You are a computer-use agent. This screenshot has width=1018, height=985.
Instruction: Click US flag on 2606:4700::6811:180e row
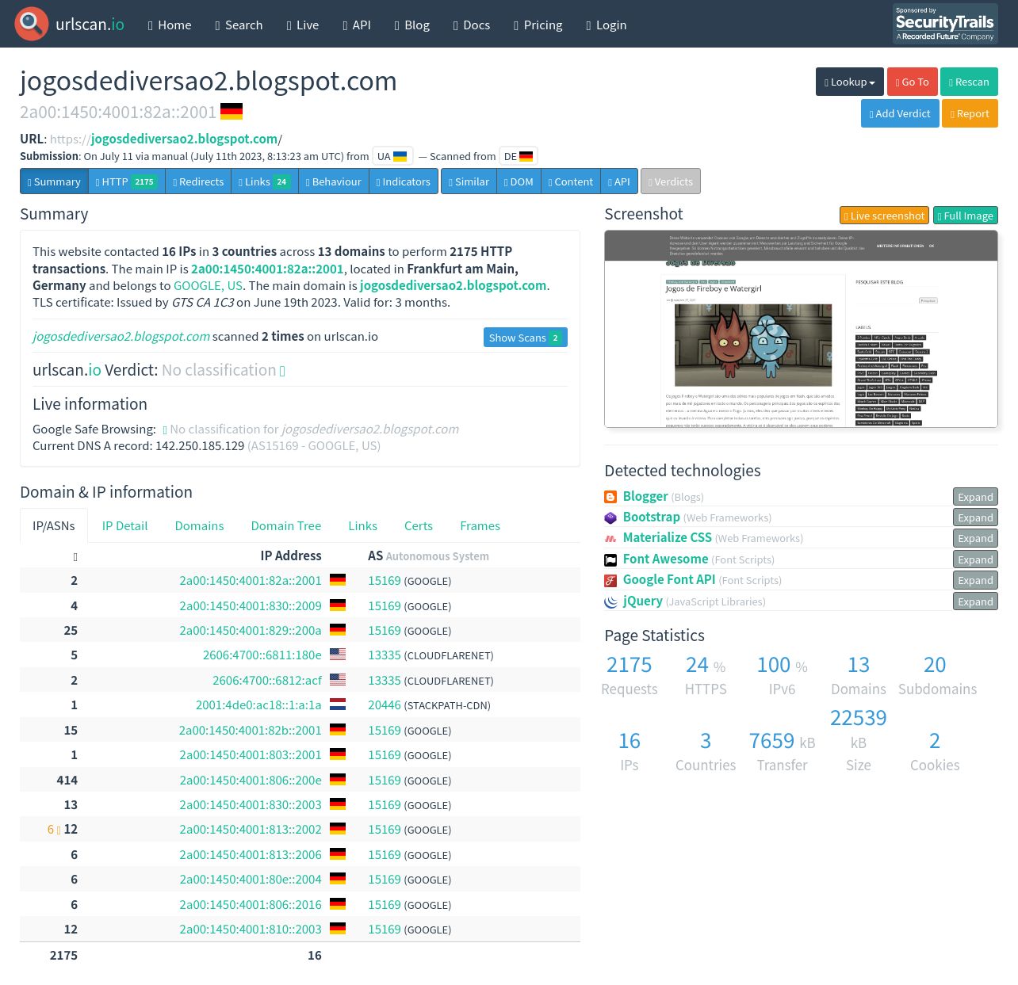coord(338,655)
